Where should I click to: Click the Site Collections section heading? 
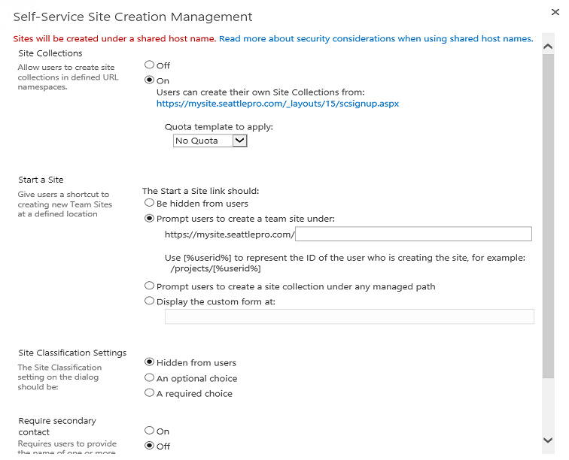coord(50,53)
